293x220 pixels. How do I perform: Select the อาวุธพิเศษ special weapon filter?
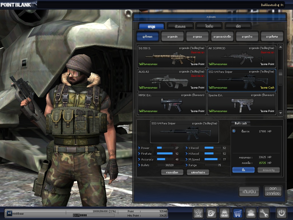(x=272, y=36)
